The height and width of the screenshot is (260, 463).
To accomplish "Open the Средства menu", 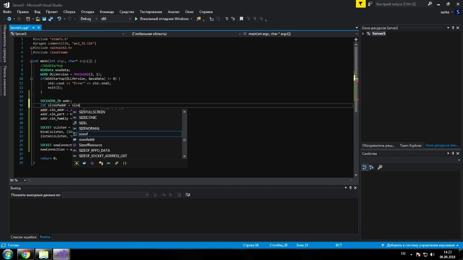I will click(127, 12).
